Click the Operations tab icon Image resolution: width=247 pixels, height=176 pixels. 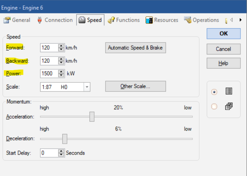188,20
